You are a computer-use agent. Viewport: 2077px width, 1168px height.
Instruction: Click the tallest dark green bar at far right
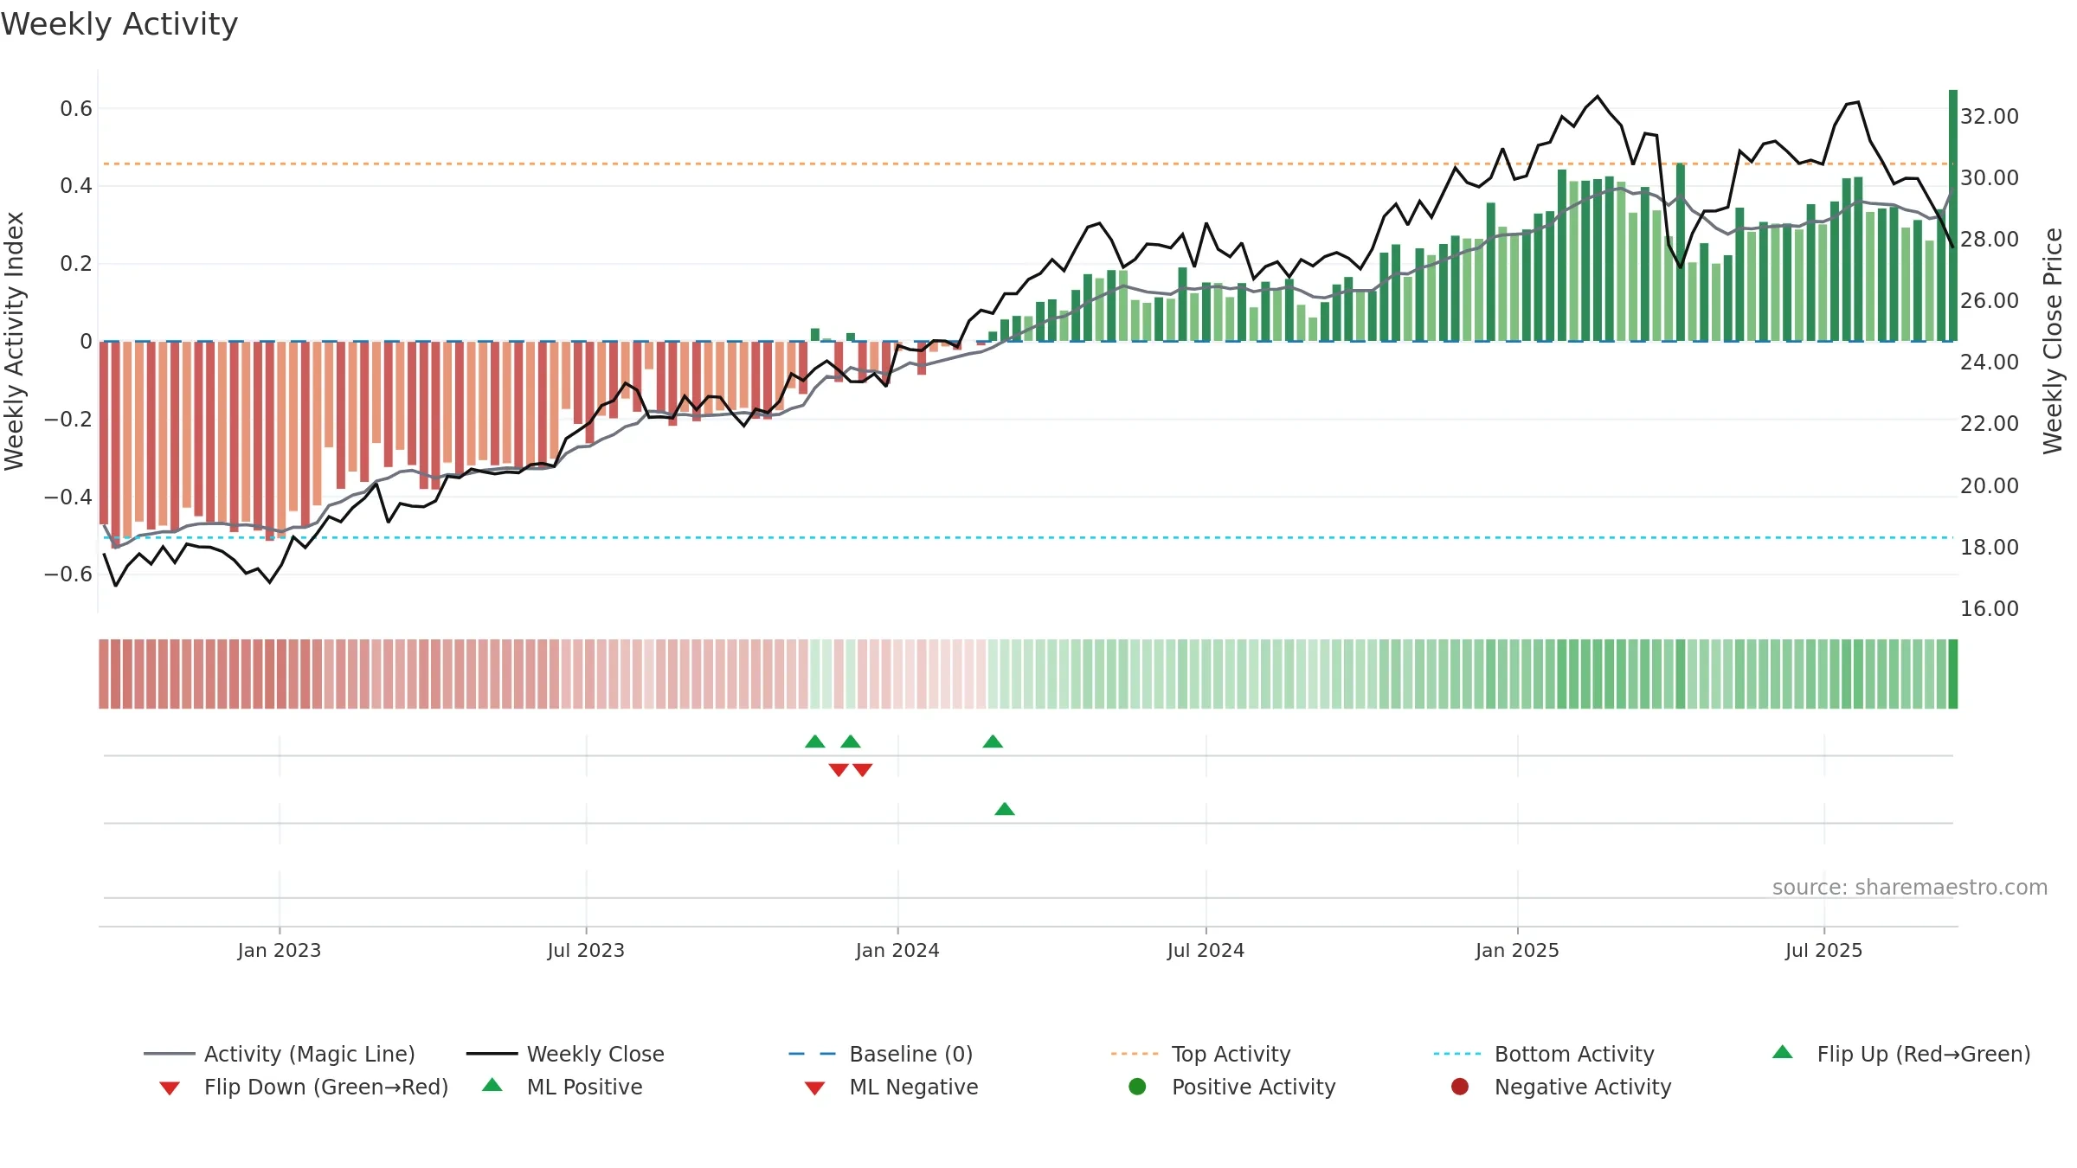[x=1953, y=215]
